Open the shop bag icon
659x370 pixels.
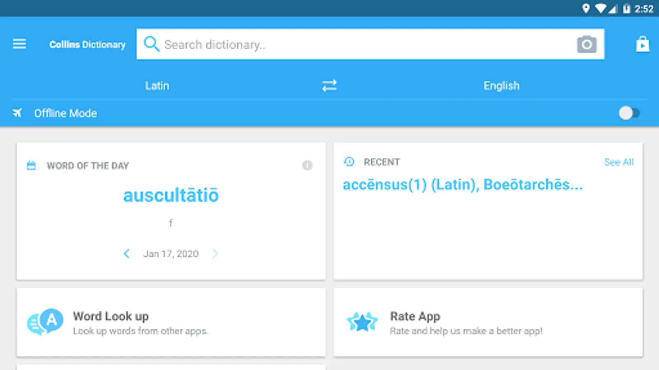click(642, 44)
